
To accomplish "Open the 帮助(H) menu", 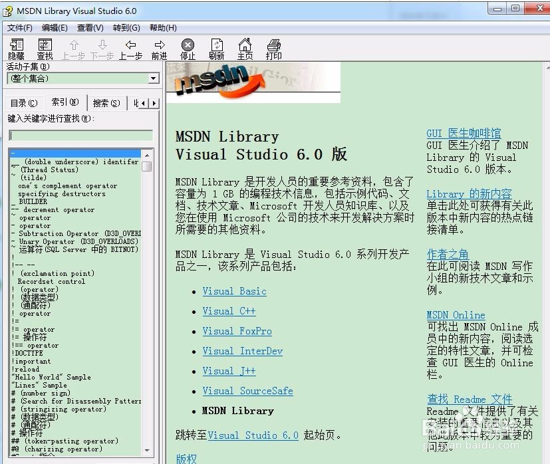I will [163, 28].
